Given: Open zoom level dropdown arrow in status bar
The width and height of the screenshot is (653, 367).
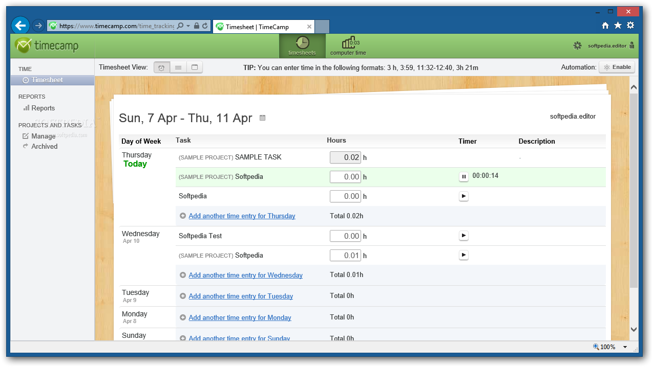Looking at the screenshot, I should [625, 347].
